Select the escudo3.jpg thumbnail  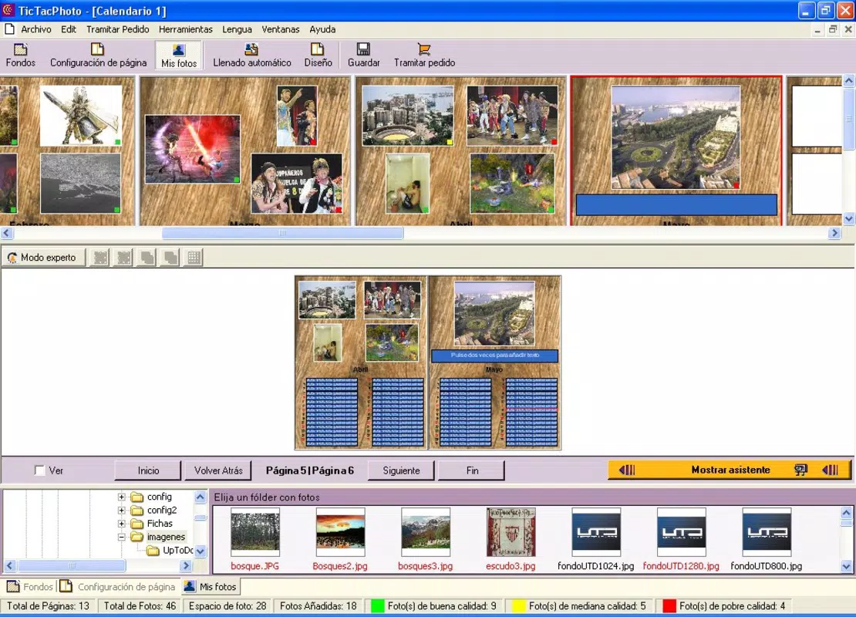point(511,532)
